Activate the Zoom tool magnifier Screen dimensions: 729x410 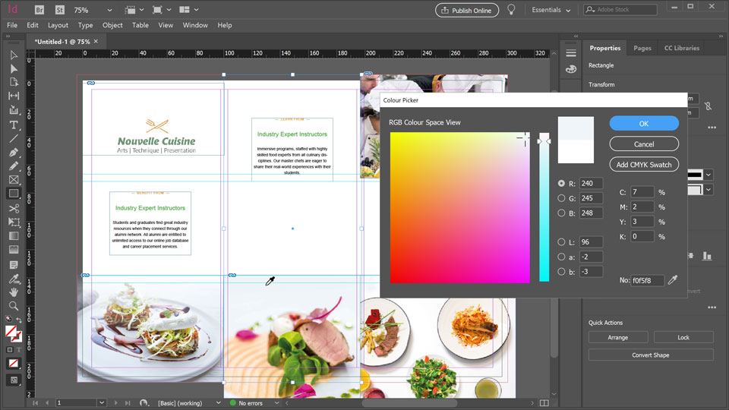click(x=14, y=306)
